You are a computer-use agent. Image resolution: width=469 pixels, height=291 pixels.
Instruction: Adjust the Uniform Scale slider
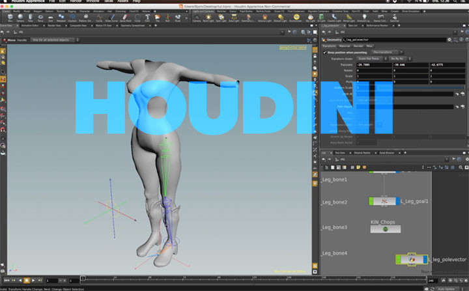421,88
